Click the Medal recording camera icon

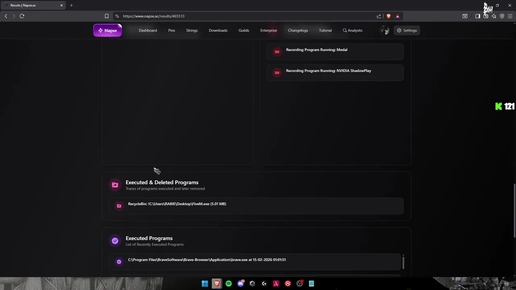pos(277,52)
